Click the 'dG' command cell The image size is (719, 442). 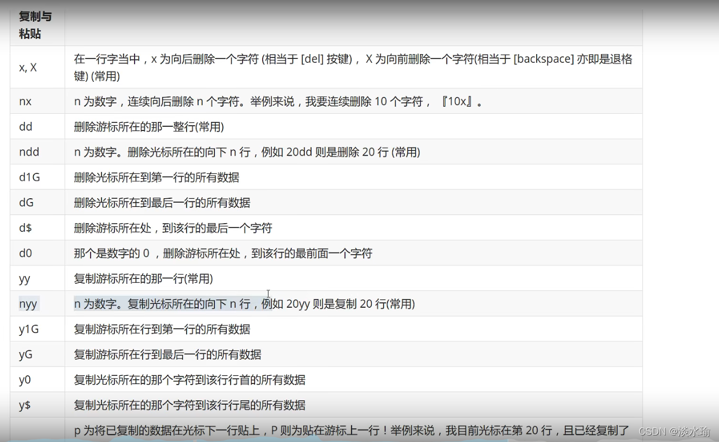[x=37, y=203]
